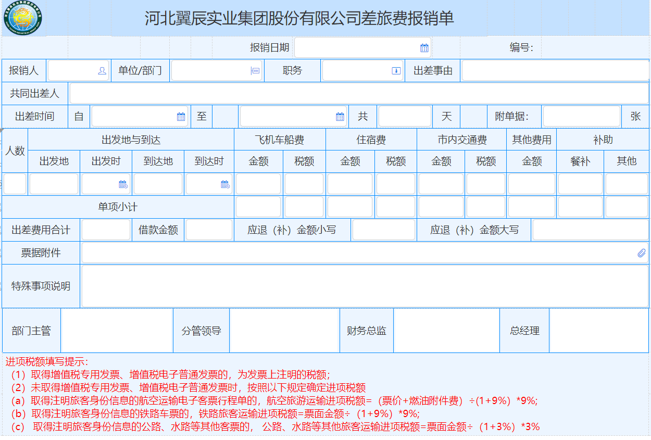Click the department selector icon in 单位/部门
This screenshot has width=651, height=440.
pyautogui.click(x=256, y=71)
